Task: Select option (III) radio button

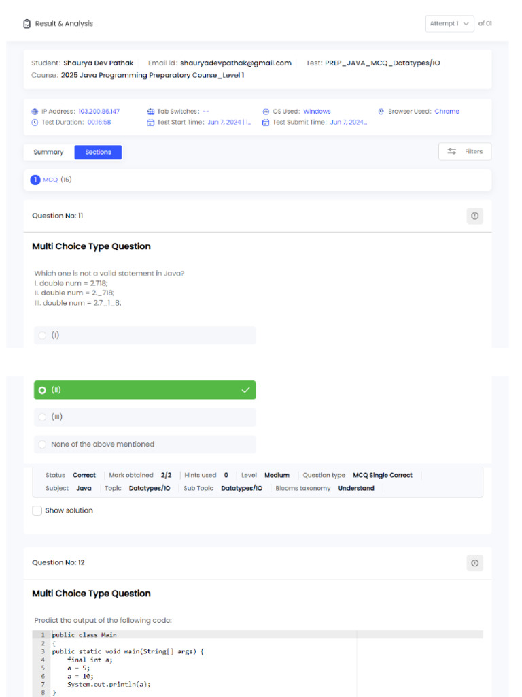Action: 43,417
